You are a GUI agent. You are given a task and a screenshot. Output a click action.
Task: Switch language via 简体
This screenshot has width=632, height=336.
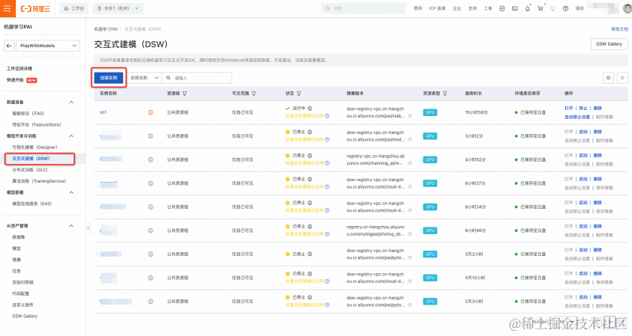click(x=580, y=8)
